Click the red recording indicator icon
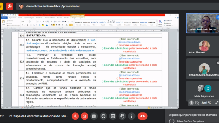This screenshot has height=123, width=219. [x=10, y=6]
